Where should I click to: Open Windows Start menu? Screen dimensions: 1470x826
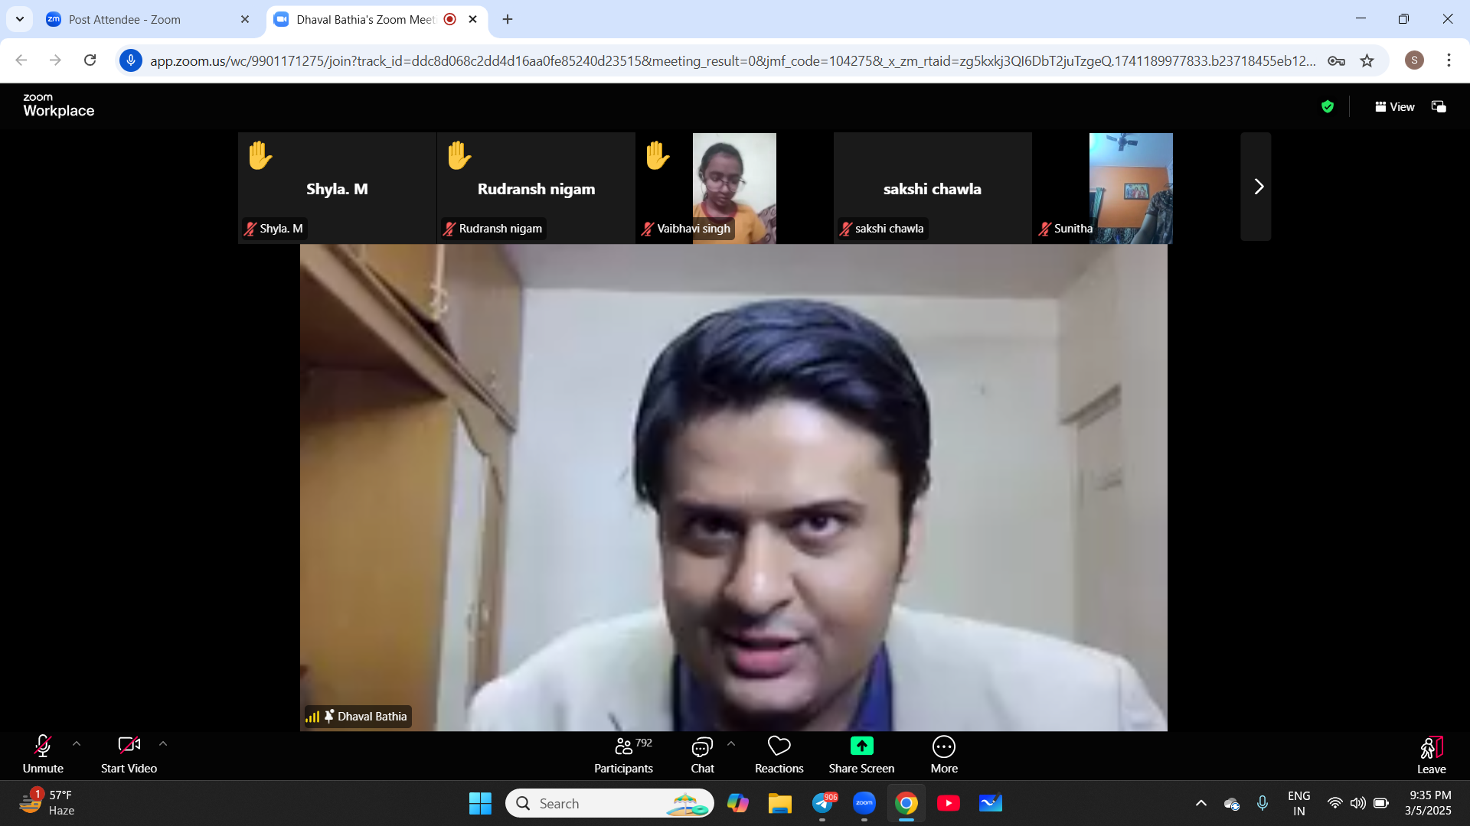(480, 803)
